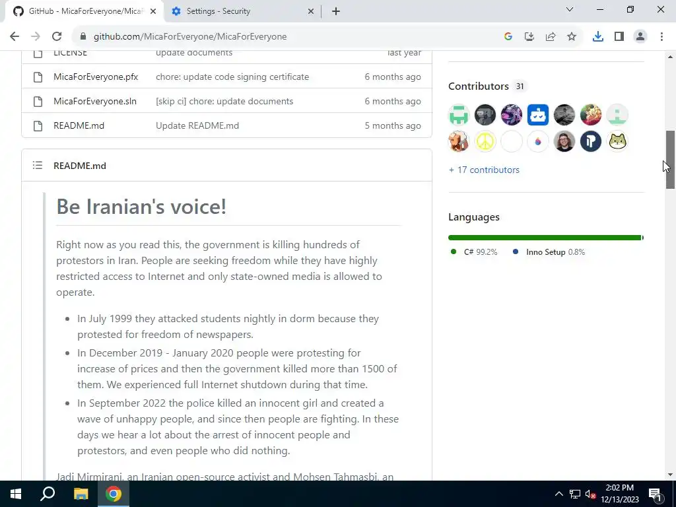Open the green printer-like contributor avatar

pos(459,115)
